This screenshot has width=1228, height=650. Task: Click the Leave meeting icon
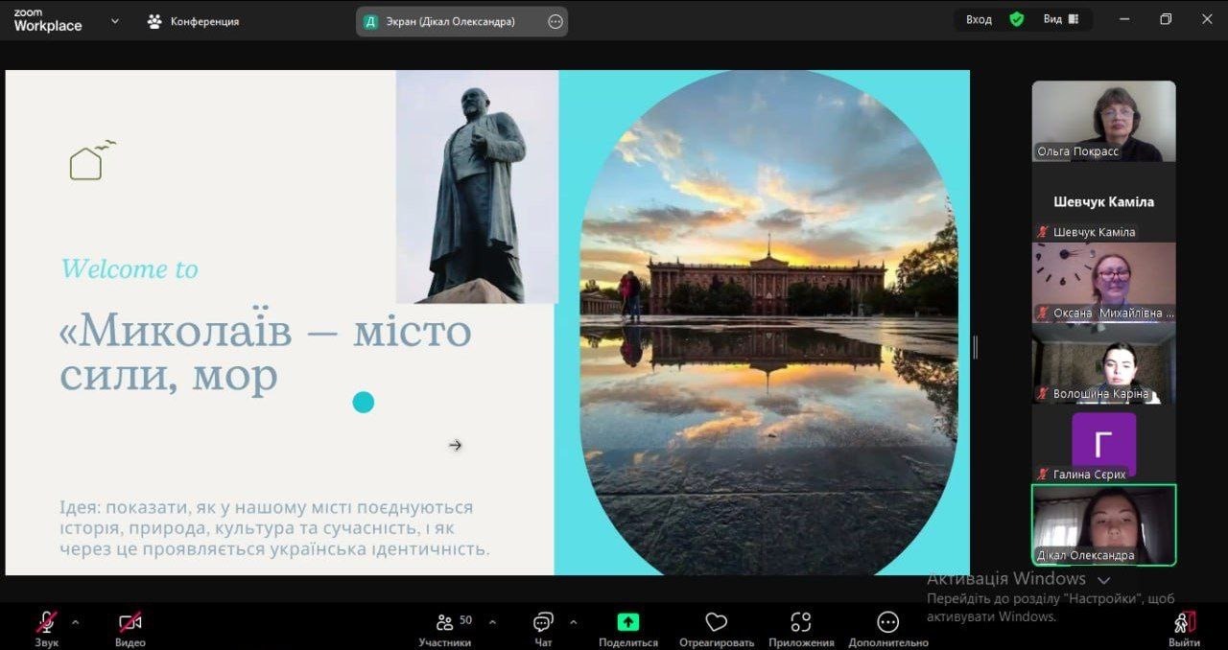[x=1185, y=622]
